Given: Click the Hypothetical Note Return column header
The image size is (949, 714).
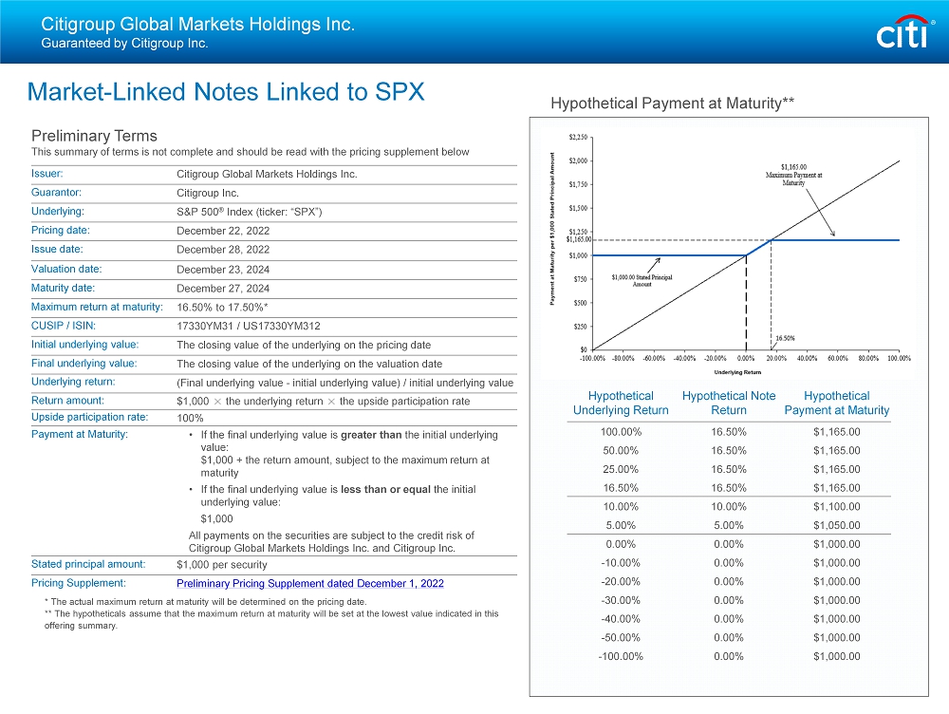Looking at the screenshot, I should (729, 403).
